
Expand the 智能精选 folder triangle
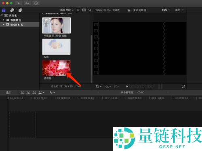[x=4, y=20]
